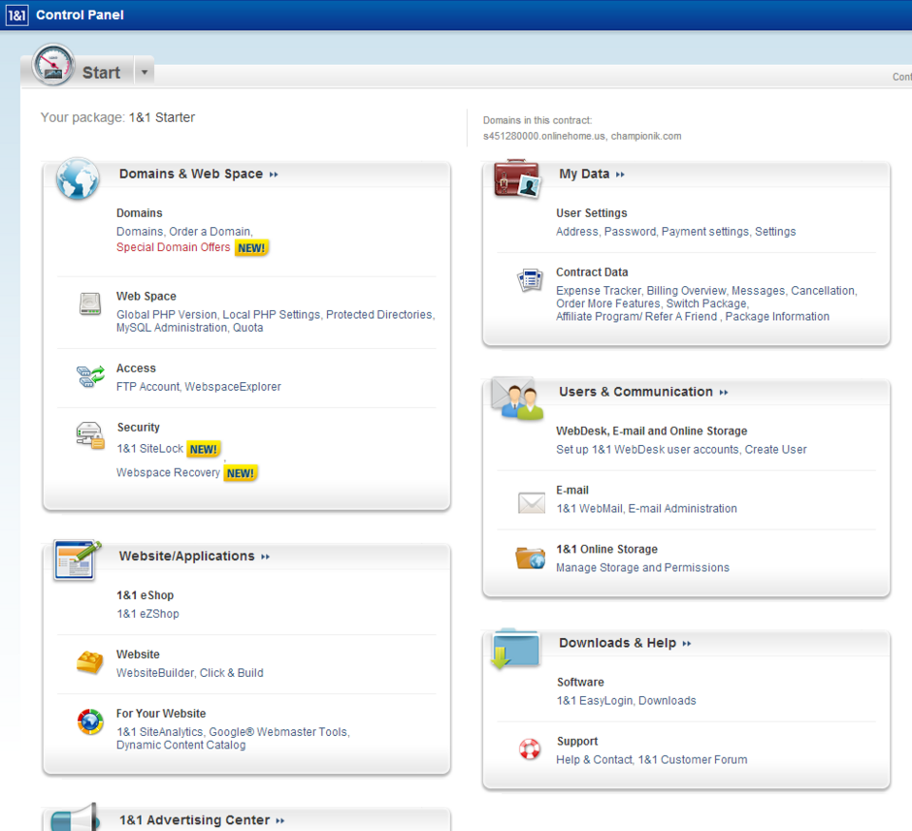
Task: Click the Advertising Center megaphone icon
Action: [75, 818]
